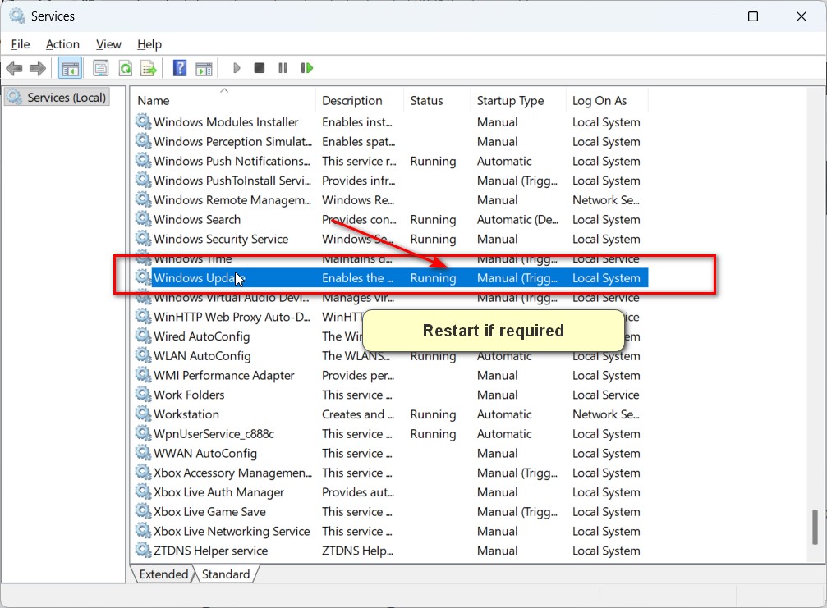Click the Refresh toolbar icon
This screenshot has width=827, height=608.
pos(125,68)
